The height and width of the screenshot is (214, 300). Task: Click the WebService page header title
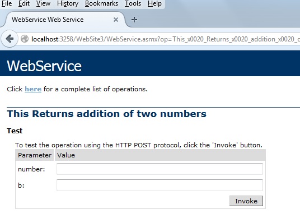(x=44, y=66)
